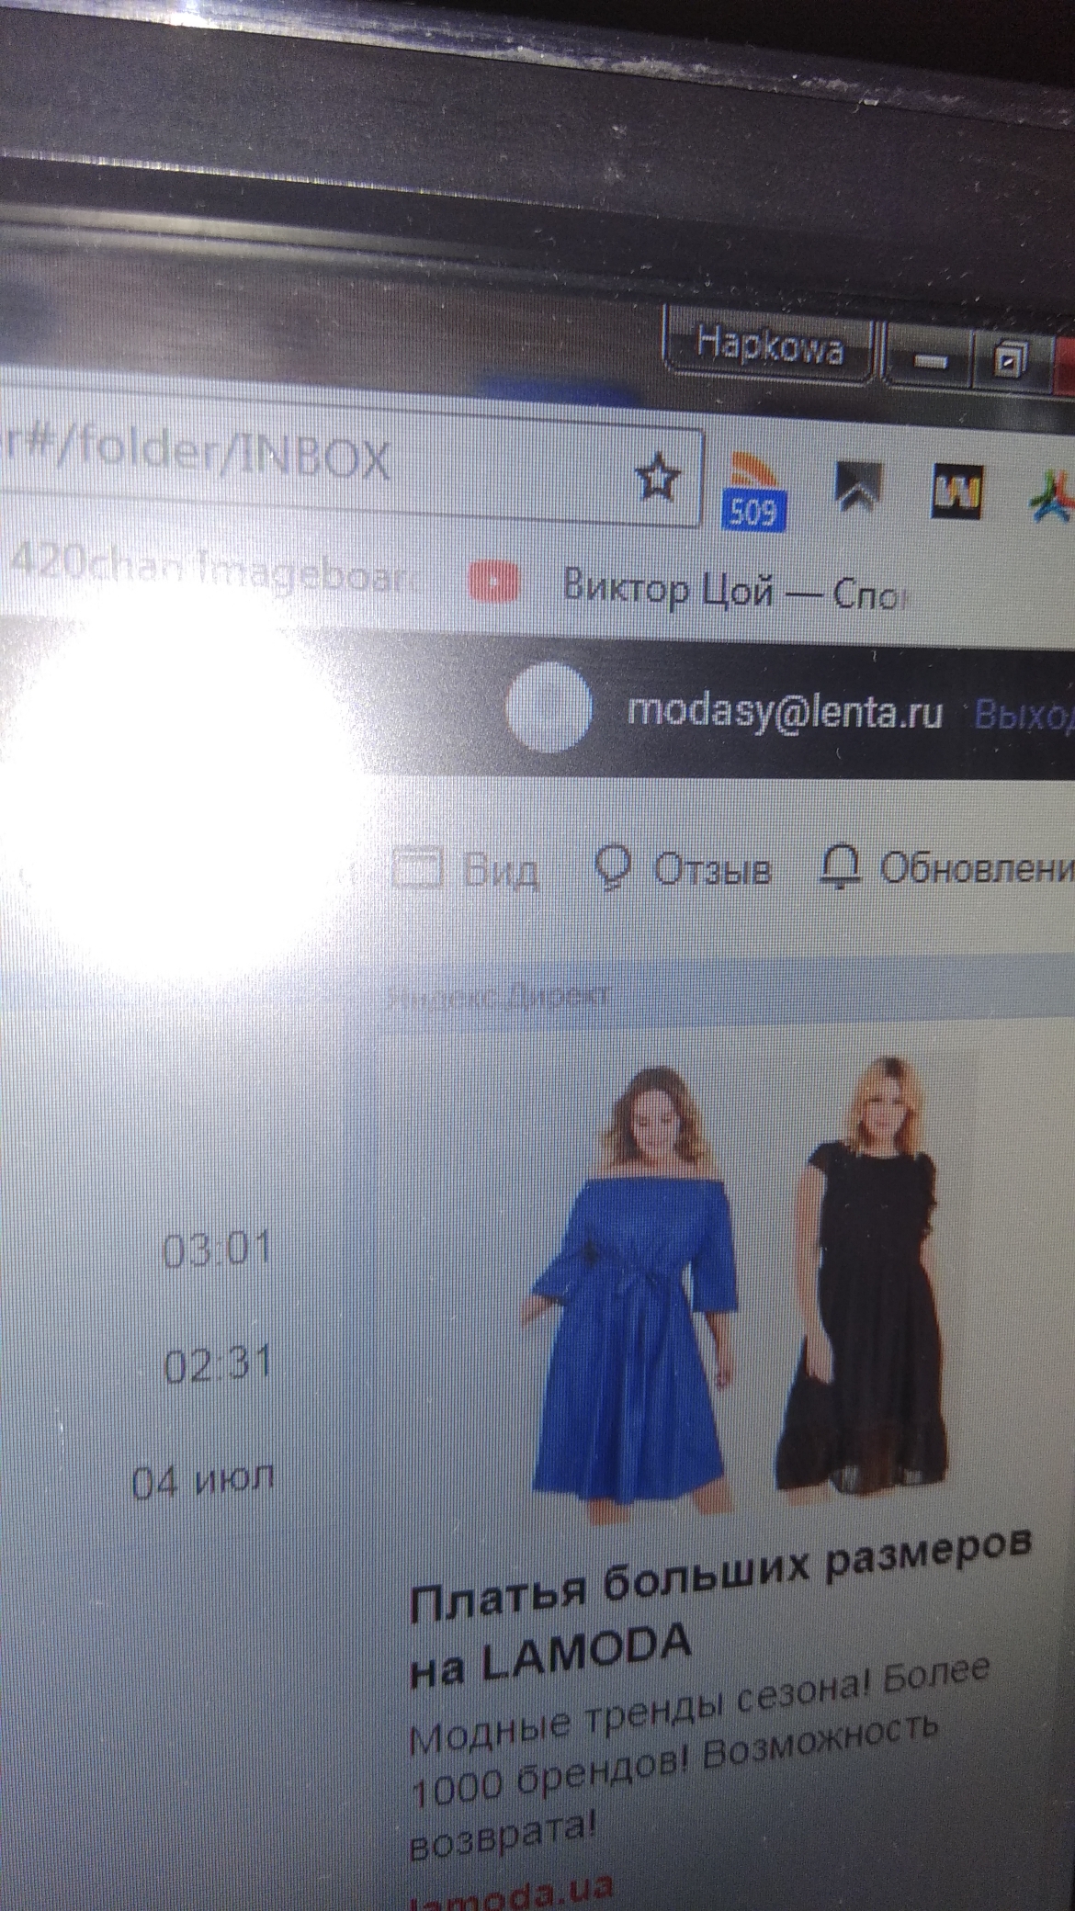Click the speech bubble icon beside Отзыв
This screenshot has width=1075, height=1911.
point(613,866)
